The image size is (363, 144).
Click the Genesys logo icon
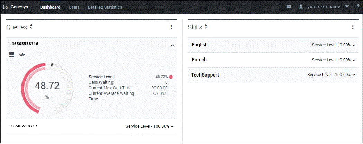(x=5, y=7)
